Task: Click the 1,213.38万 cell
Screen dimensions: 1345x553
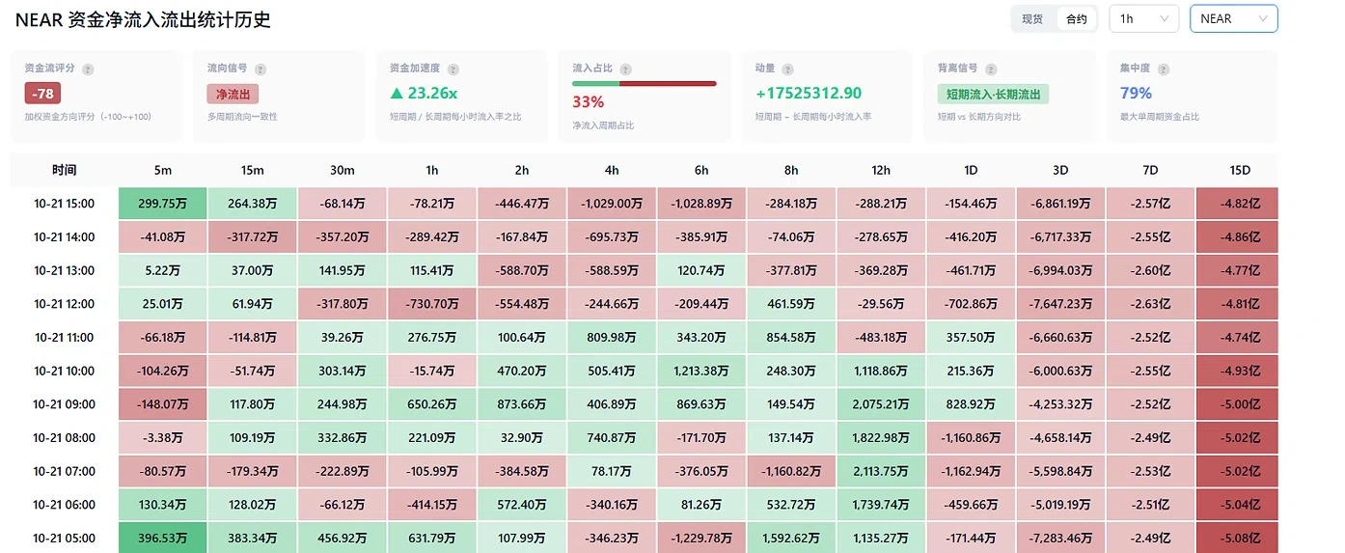Action: coord(700,371)
